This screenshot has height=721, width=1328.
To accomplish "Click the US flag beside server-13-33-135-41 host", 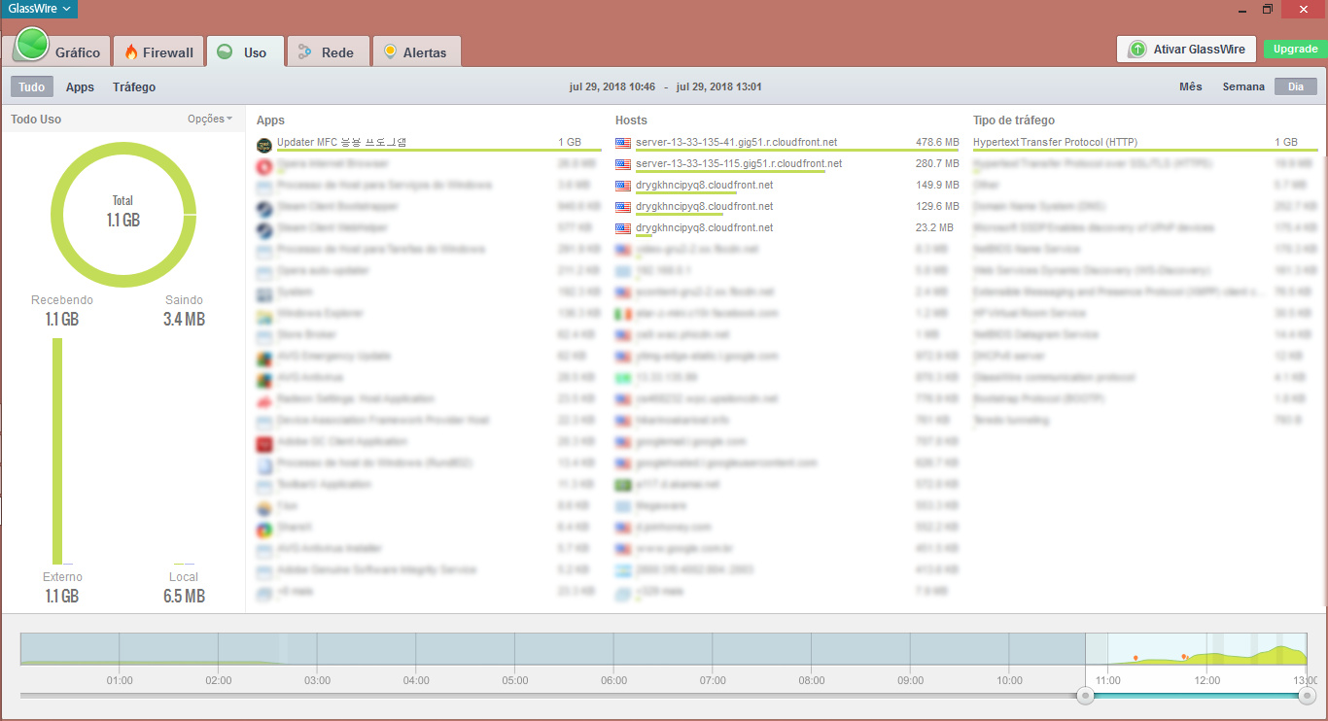I will [623, 143].
